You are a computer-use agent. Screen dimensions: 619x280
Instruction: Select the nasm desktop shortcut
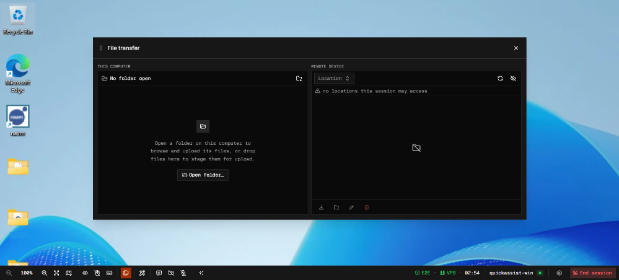[x=18, y=120]
